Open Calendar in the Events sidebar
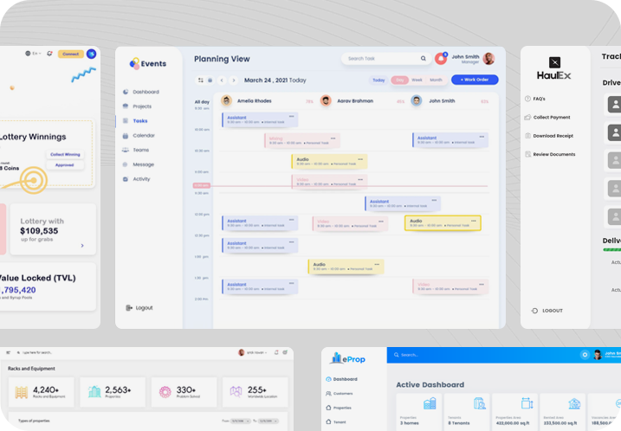Screen dimensions: 621x431 [x=139, y=135]
